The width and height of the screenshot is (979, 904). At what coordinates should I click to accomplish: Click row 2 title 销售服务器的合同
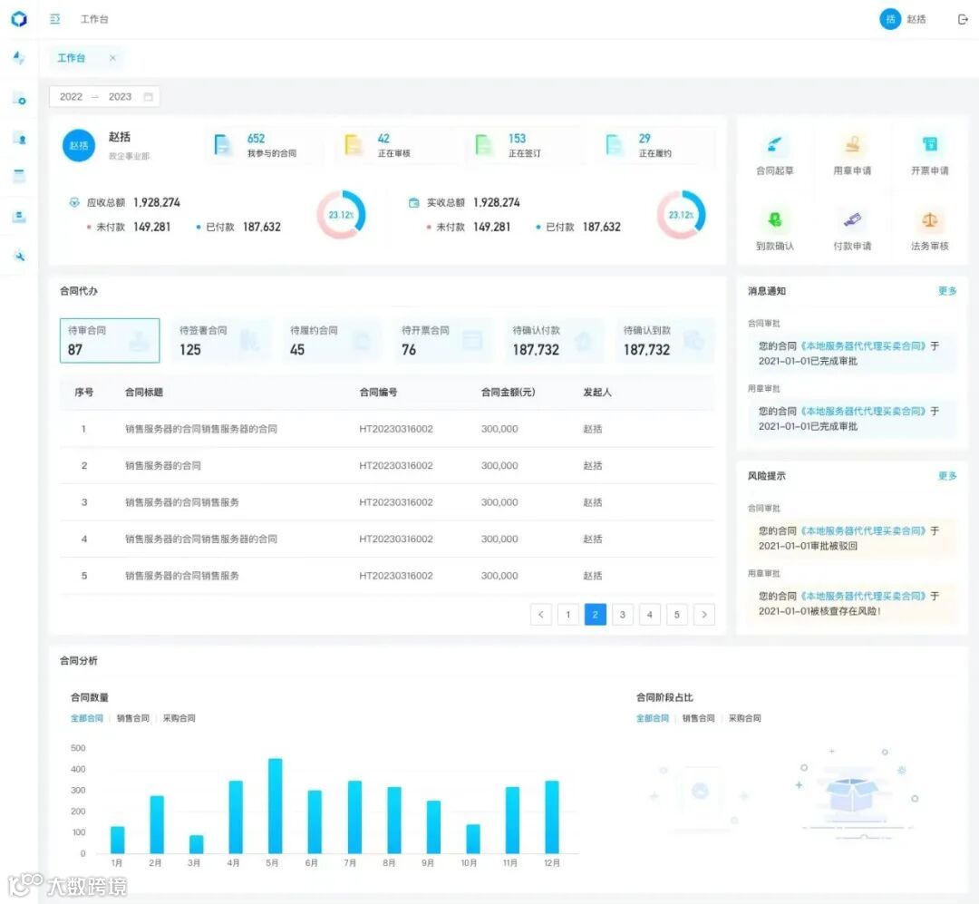point(163,465)
